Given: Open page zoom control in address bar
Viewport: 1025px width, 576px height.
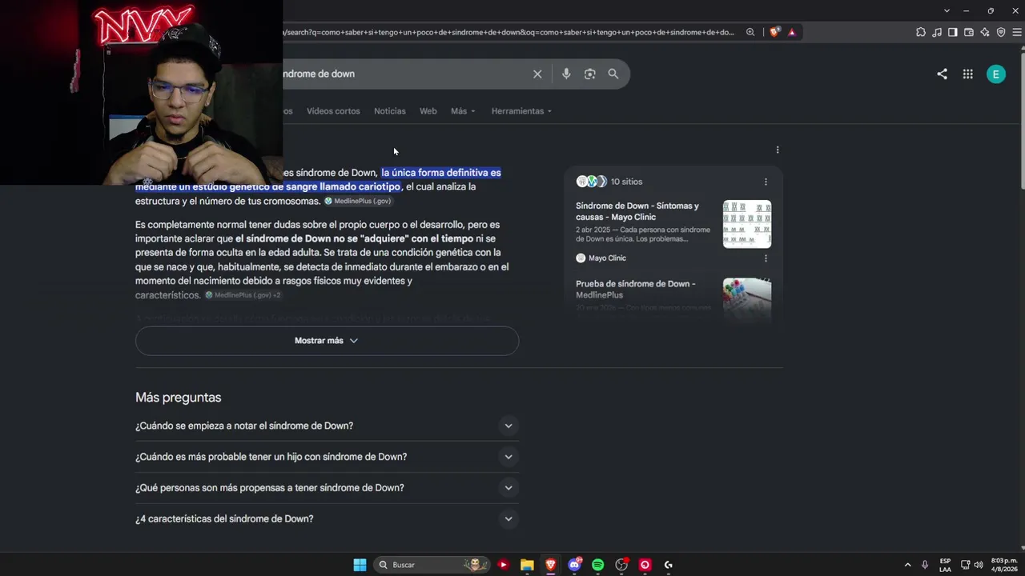Looking at the screenshot, I should [x=750, y=32].
